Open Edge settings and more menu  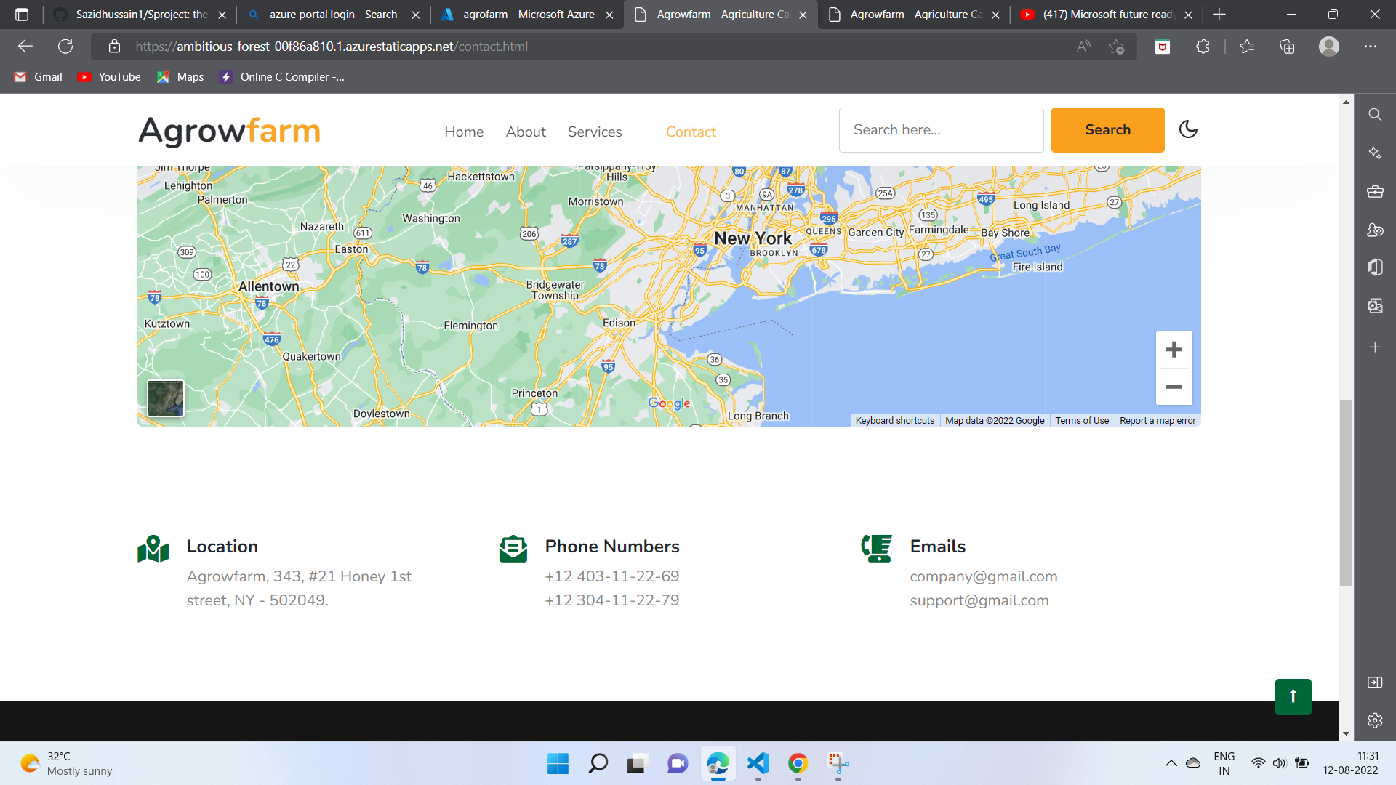click(1371, 47)
